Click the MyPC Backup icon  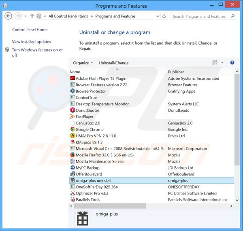click(x=72, y=167)
